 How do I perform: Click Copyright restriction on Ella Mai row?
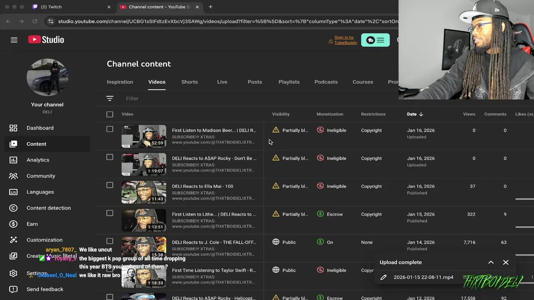point(371,186)
